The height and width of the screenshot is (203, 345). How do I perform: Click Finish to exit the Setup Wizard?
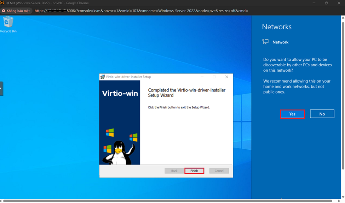pyautogui.click(x=194, y=171)
